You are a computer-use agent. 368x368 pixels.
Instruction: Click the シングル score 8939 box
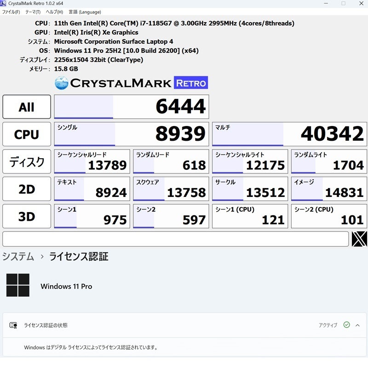(132, 134)
